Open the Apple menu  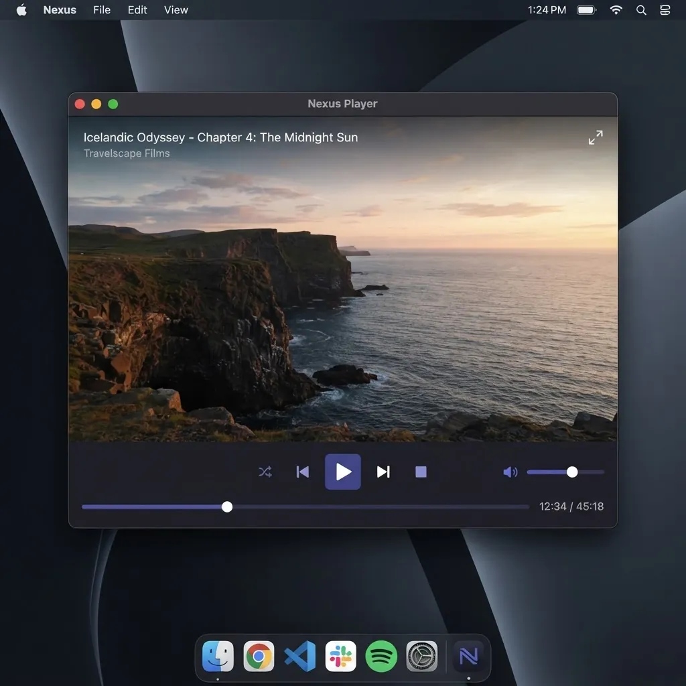click(21, 9)
